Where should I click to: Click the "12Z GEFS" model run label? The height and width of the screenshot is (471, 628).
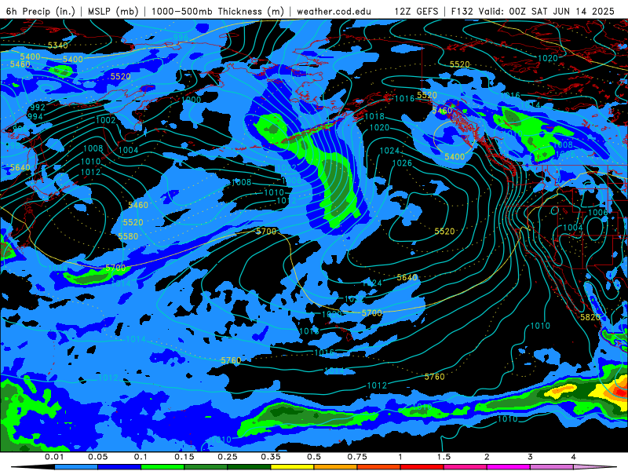pyautogui.click(x=416, y=11)
